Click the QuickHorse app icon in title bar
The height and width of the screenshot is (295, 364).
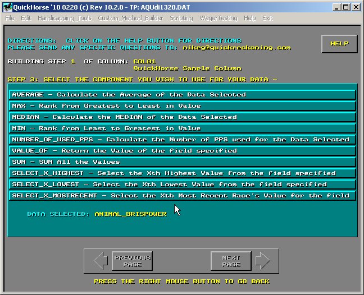point(7,7)
